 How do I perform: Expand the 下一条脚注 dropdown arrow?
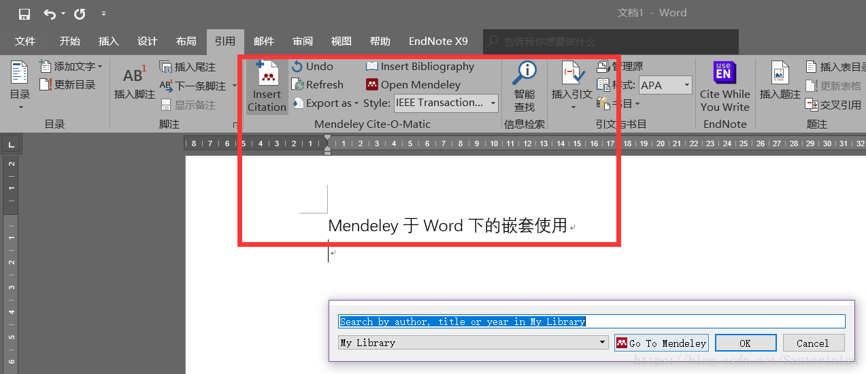click(x=235, y=86)
